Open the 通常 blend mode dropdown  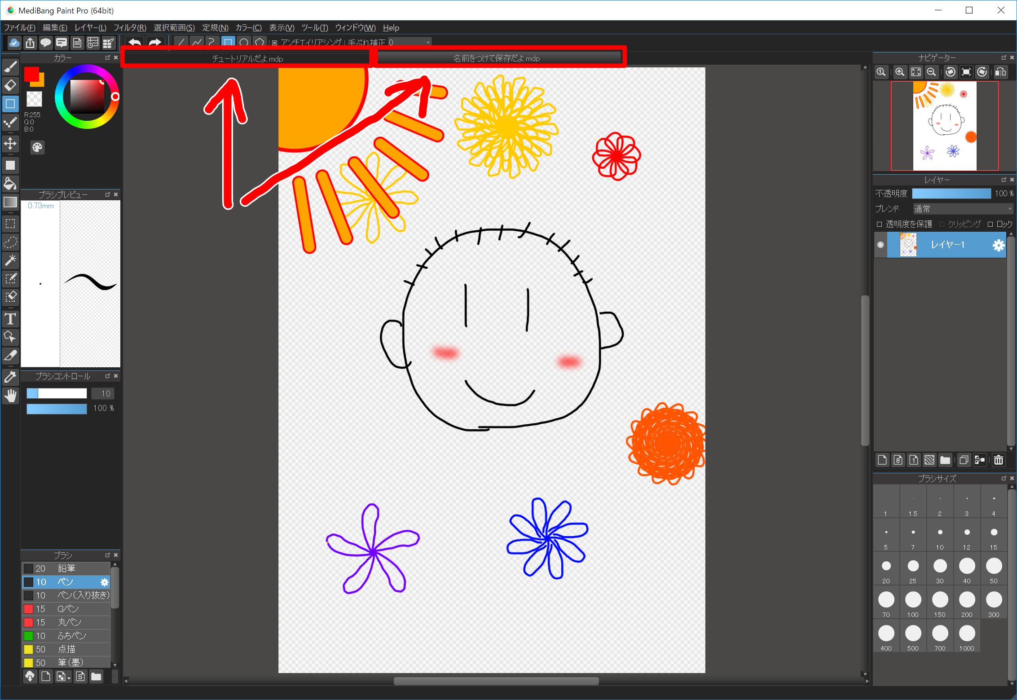coord(963,208)
